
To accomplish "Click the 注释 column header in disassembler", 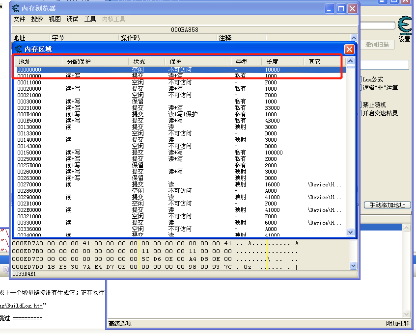I will [x=242, y=38].
